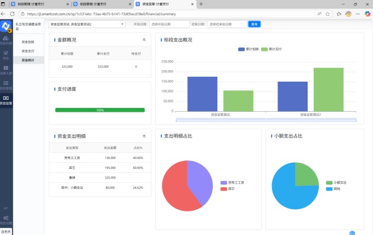The height and width of the screenshot is (235, 373).
Task: Select 资金支付 in the submenu
Action: pyautogui.click(x=28, y=51)
